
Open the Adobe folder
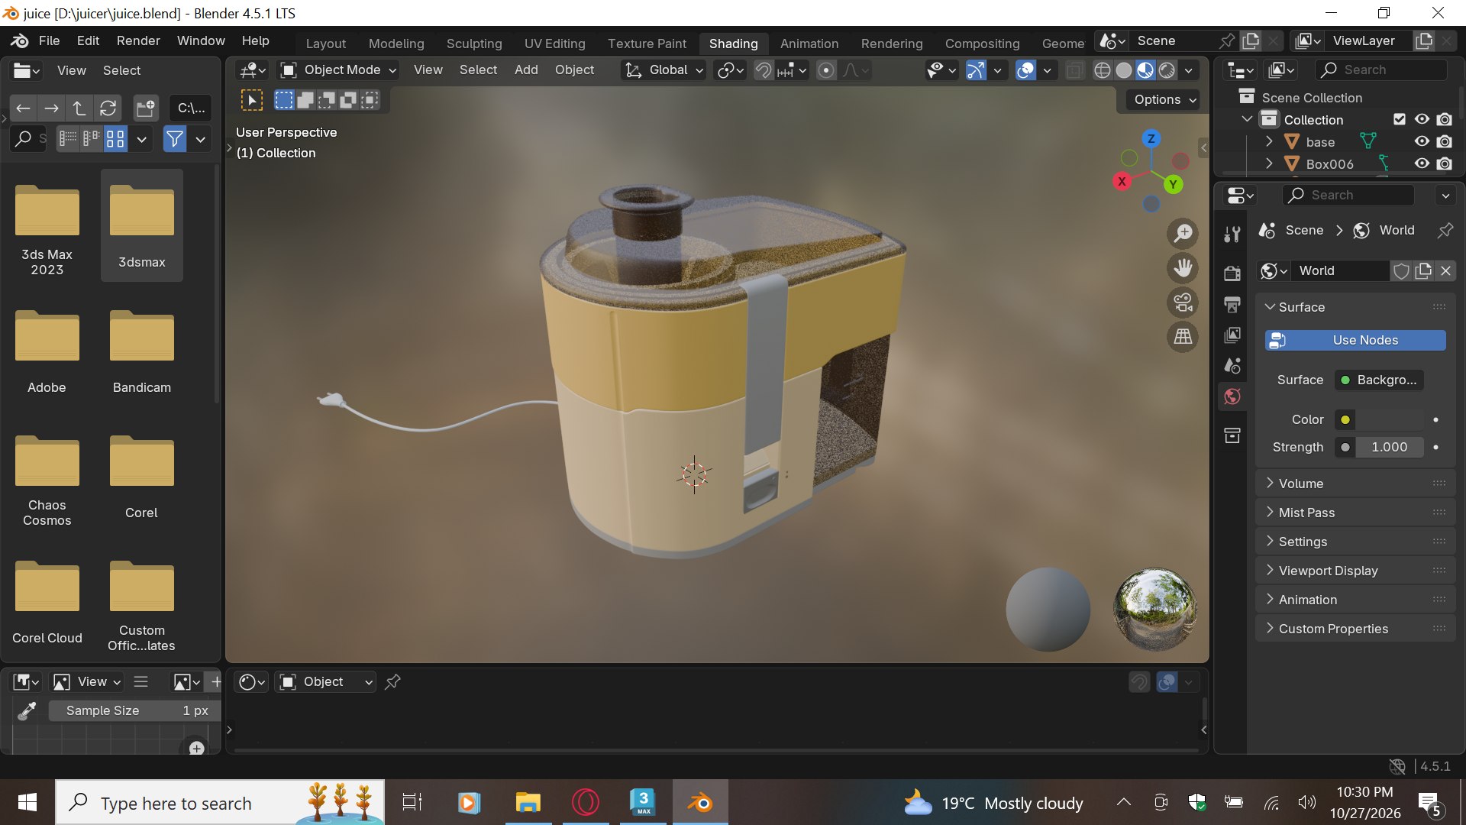[47, 351]
